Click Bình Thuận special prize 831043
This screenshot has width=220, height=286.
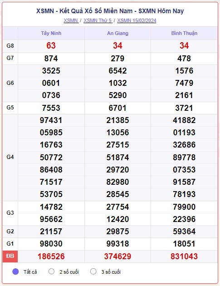click(x=184, y=256)
